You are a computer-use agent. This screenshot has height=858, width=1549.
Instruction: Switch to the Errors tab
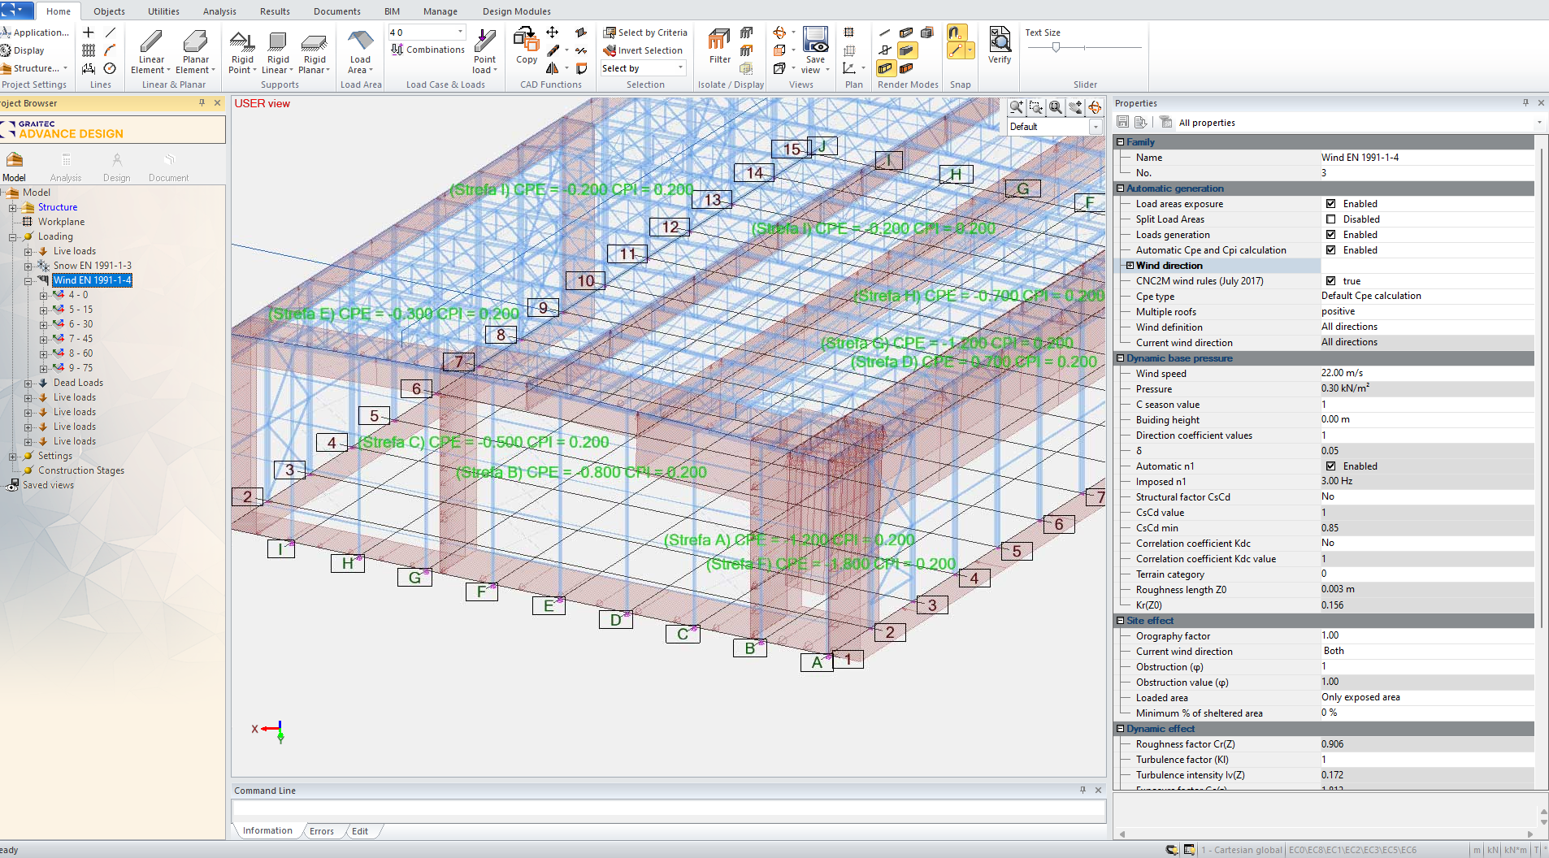(322, 831)
